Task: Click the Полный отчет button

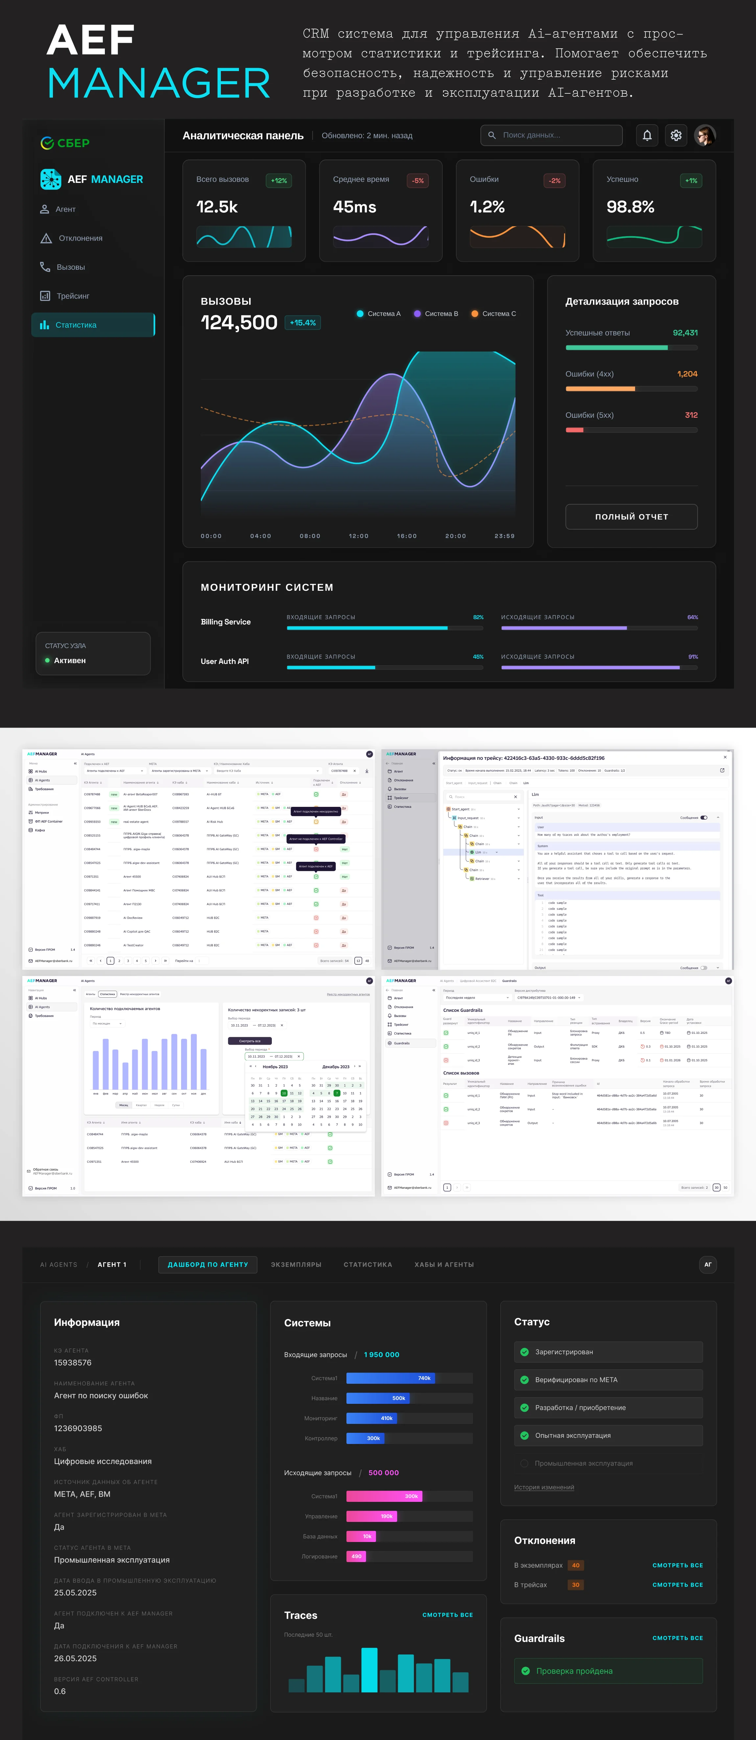Action: point(631,517)
